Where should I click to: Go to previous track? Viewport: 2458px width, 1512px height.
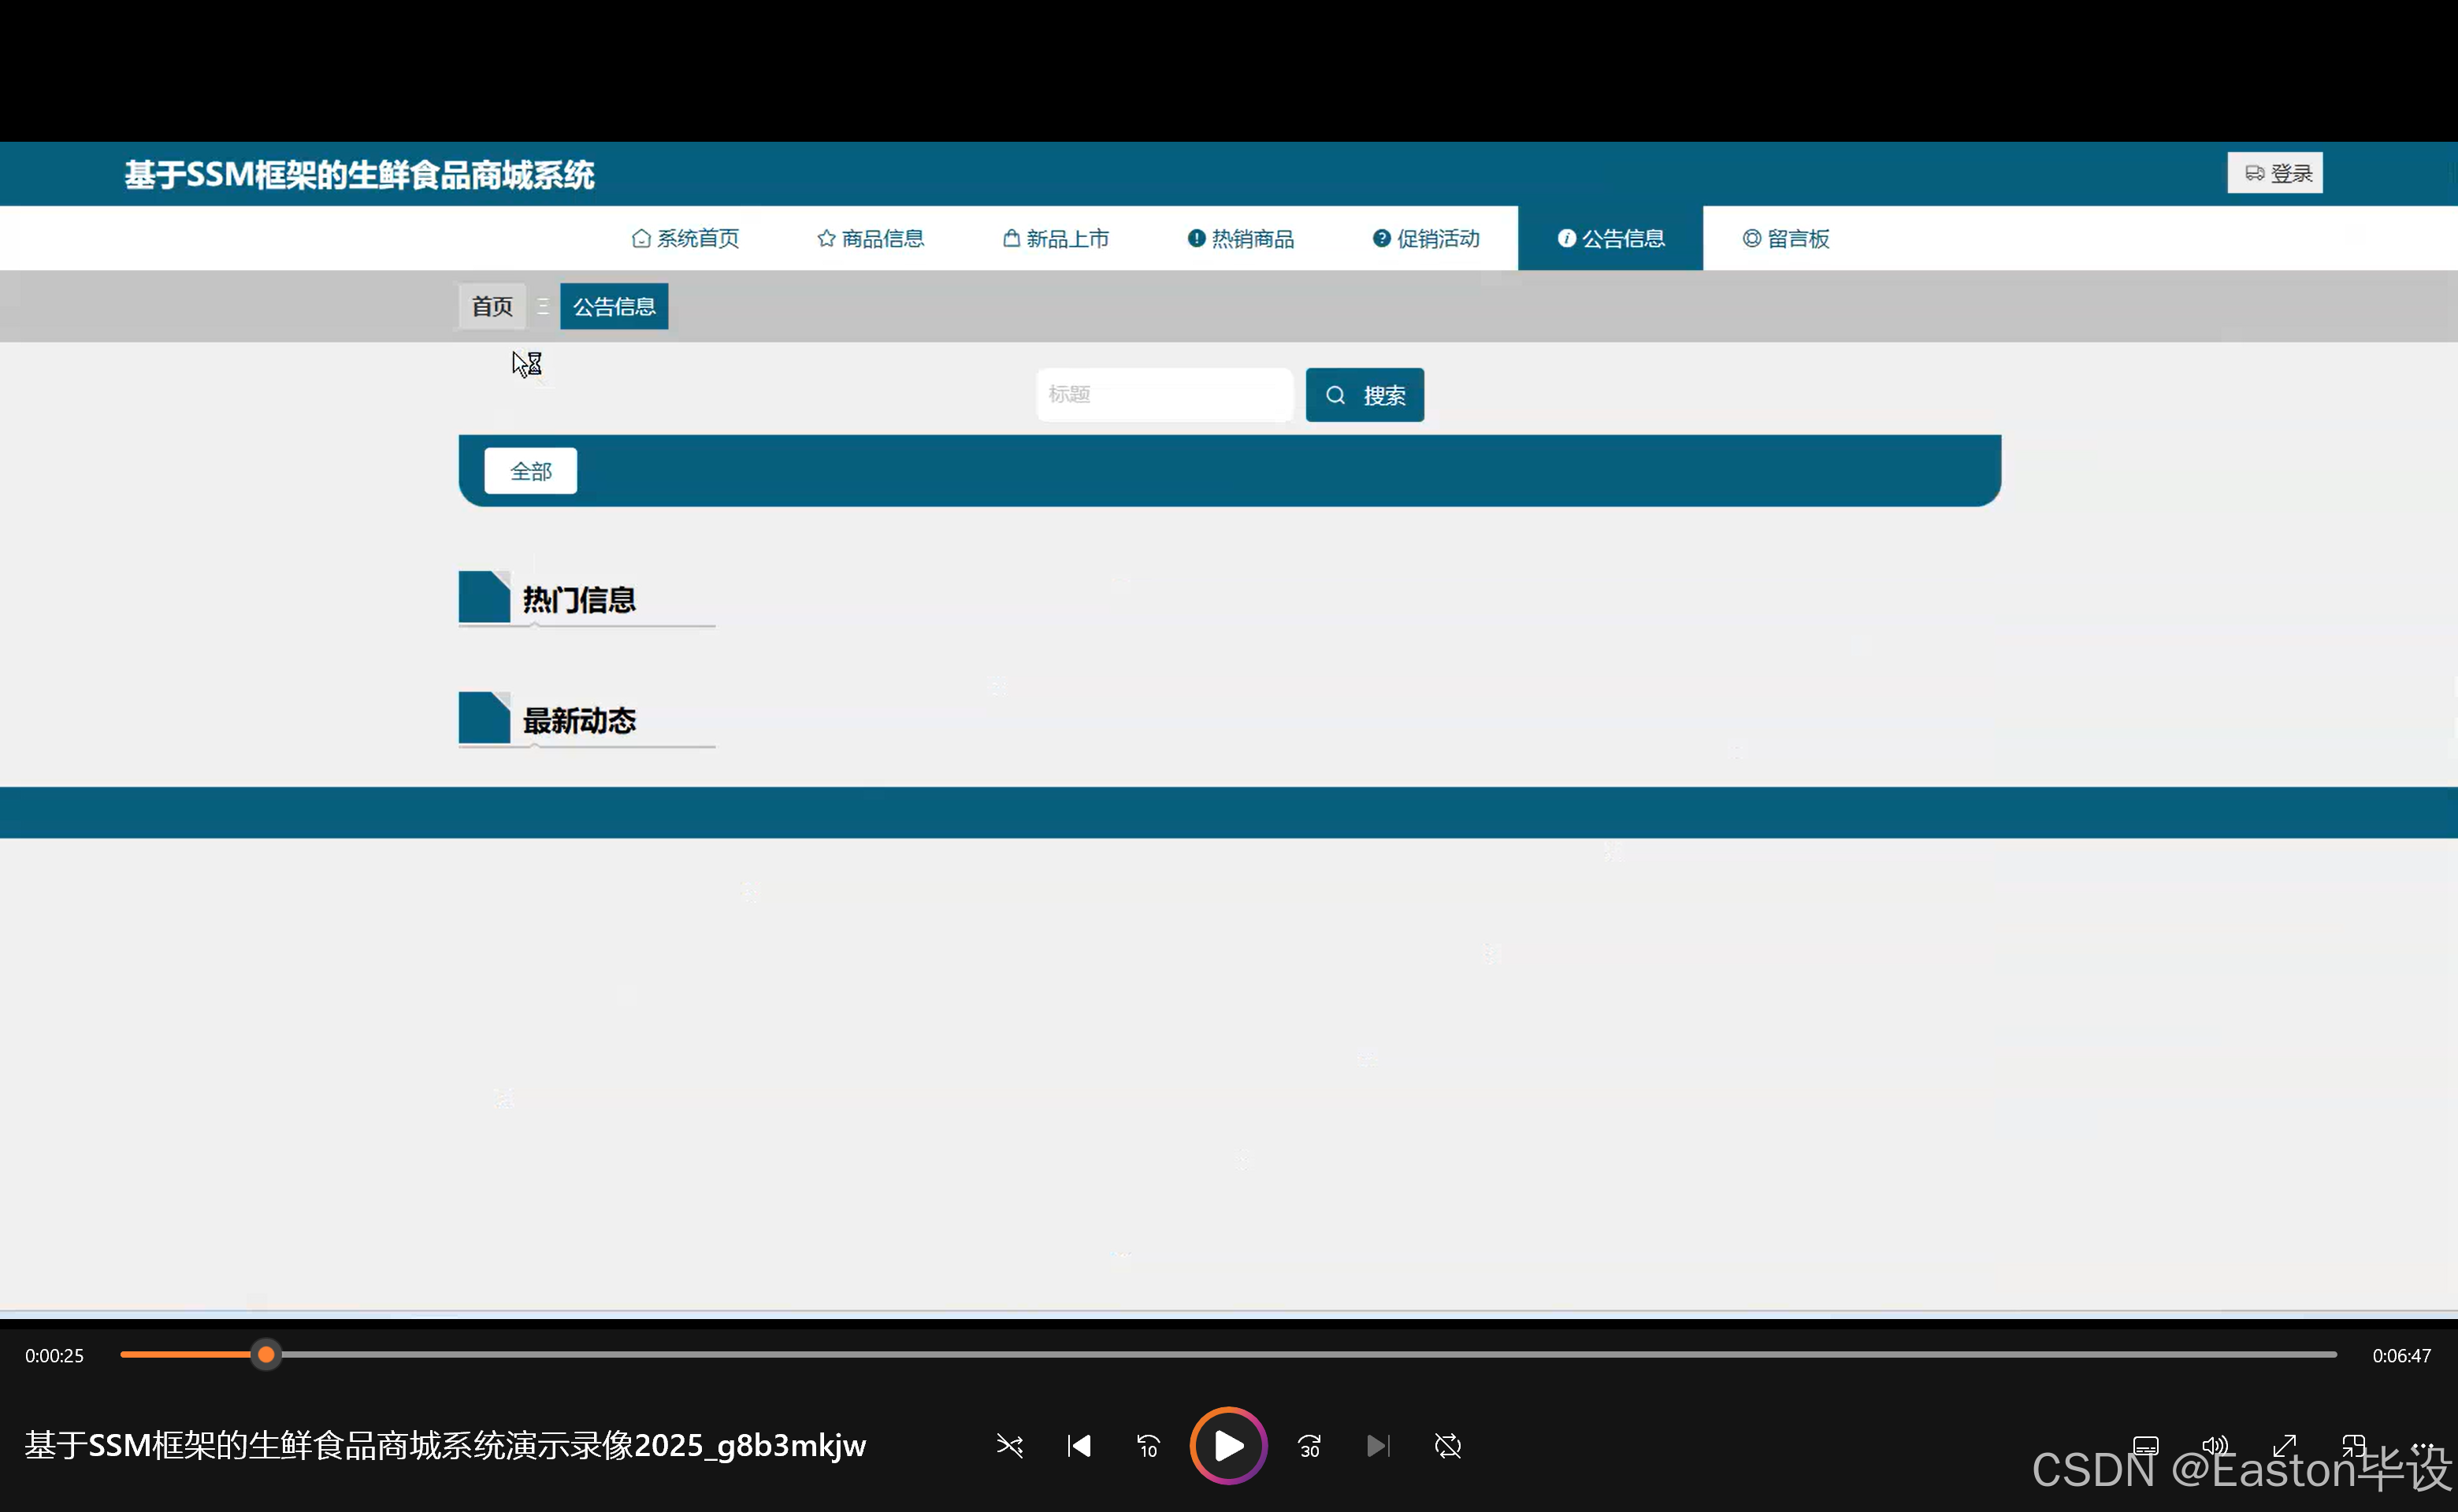tap(1079, 1446)
